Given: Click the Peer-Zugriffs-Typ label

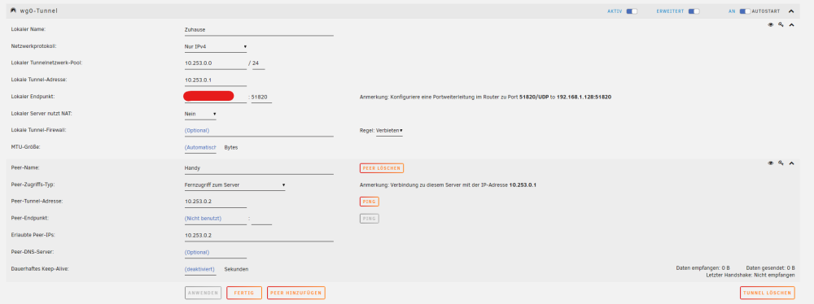Looking at the screenshot, I should tap(33, 185).
